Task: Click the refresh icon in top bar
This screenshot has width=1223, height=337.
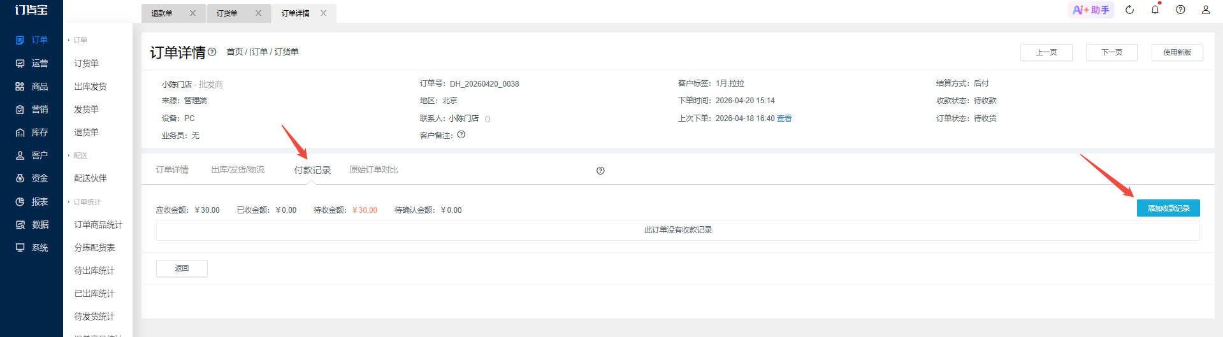Action: tap(1129, 10)
